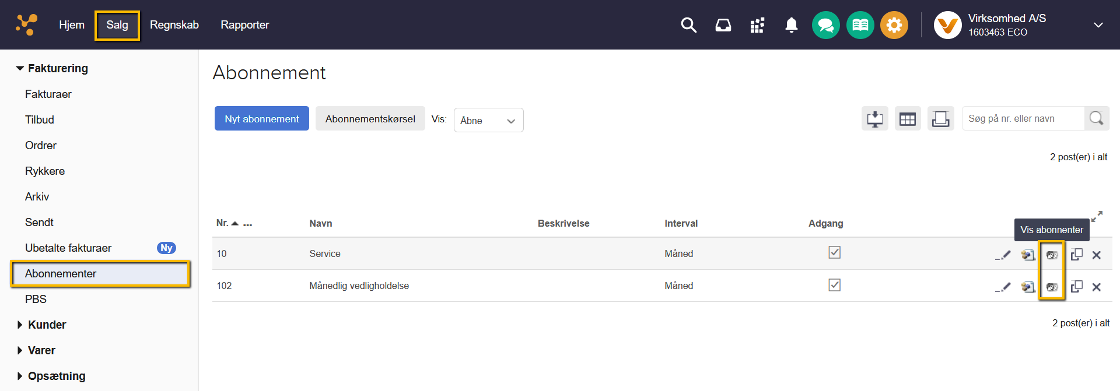Open the Virksomhed A/S account dropdown

tap(1098, 25)
